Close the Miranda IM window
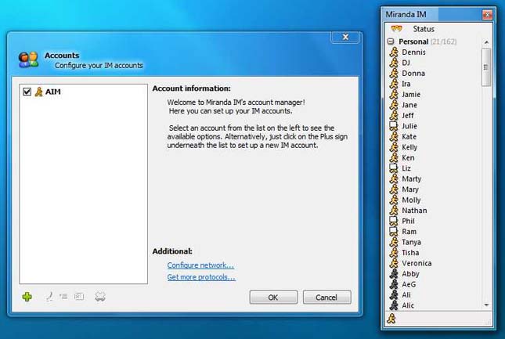 coord(487,15)
